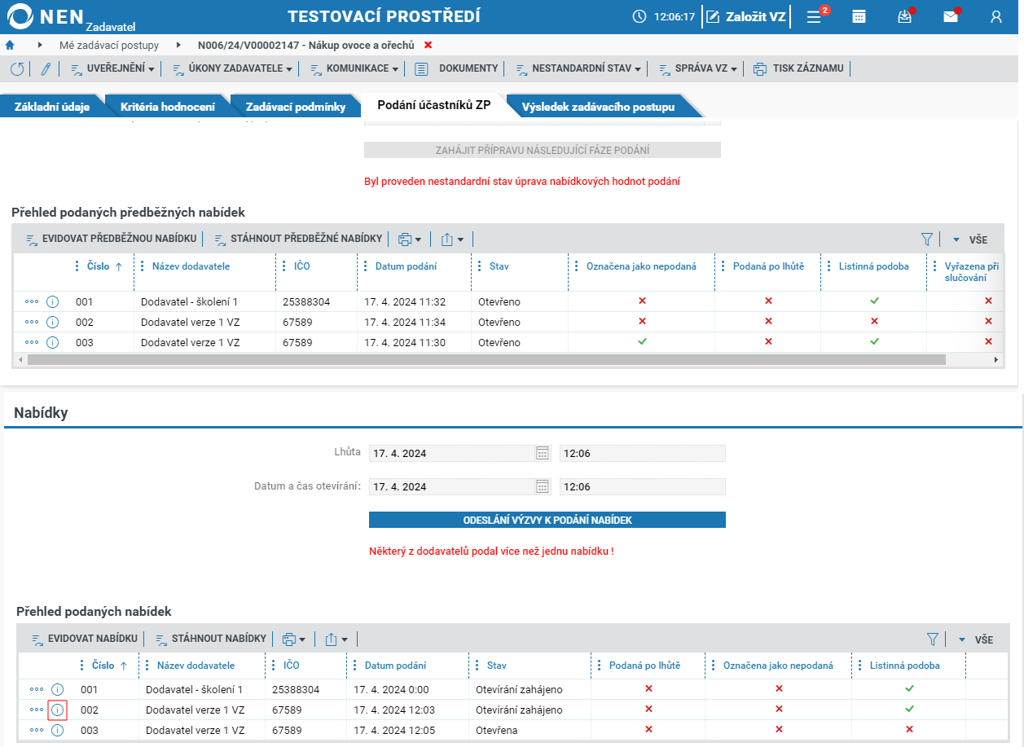Viewport: 1024px width, 747px height.
Task: Click the Lhůta time field
Action: [643, 453]
